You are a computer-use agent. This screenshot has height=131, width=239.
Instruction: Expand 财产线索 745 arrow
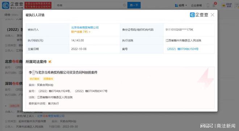(x=81, y=32)
